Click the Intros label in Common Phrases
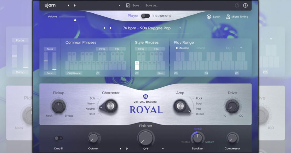Image resolution: width=291 pixels, height=153 pixels. 102,49
